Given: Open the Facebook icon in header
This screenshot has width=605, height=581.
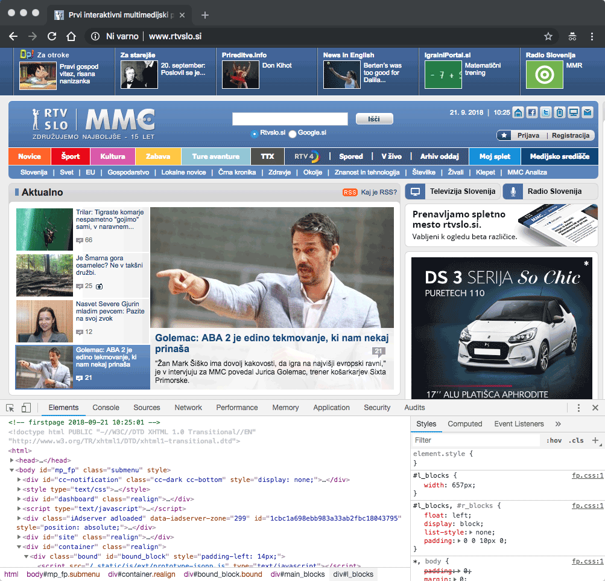Looking at the screenshot, I should [x=532, y=112].
